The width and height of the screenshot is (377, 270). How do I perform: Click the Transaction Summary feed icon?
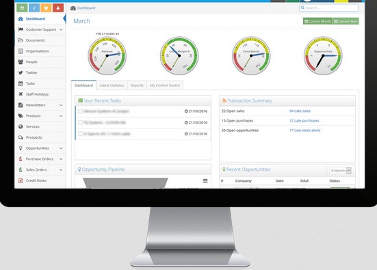click(224, 100)
